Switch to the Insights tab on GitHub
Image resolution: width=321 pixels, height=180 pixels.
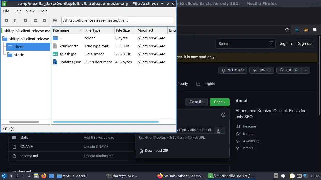click(205, 84)
